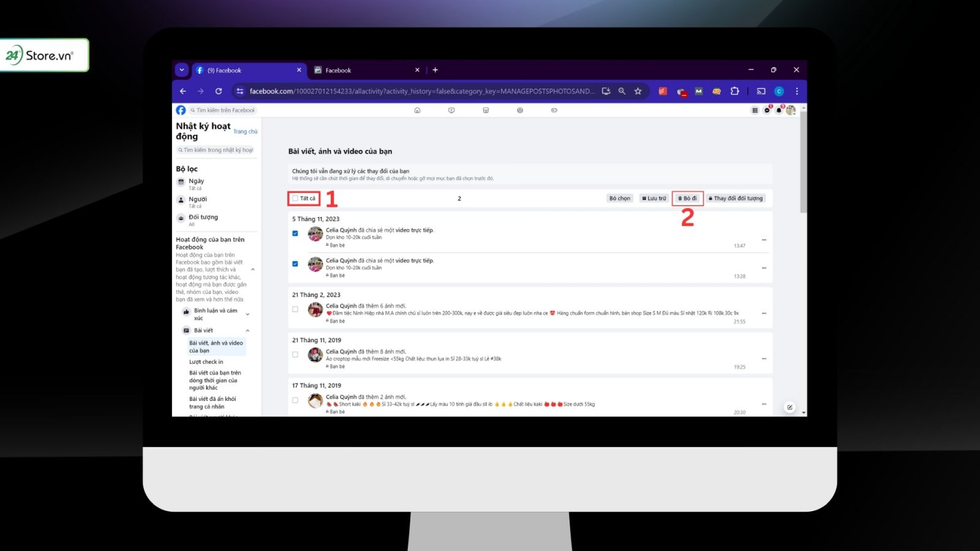Bookmark this page with the star icon

click(x=638, y=91)
